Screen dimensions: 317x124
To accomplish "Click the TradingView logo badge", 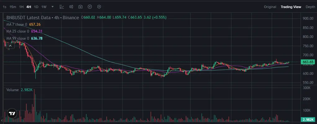I will coord(12,114).
